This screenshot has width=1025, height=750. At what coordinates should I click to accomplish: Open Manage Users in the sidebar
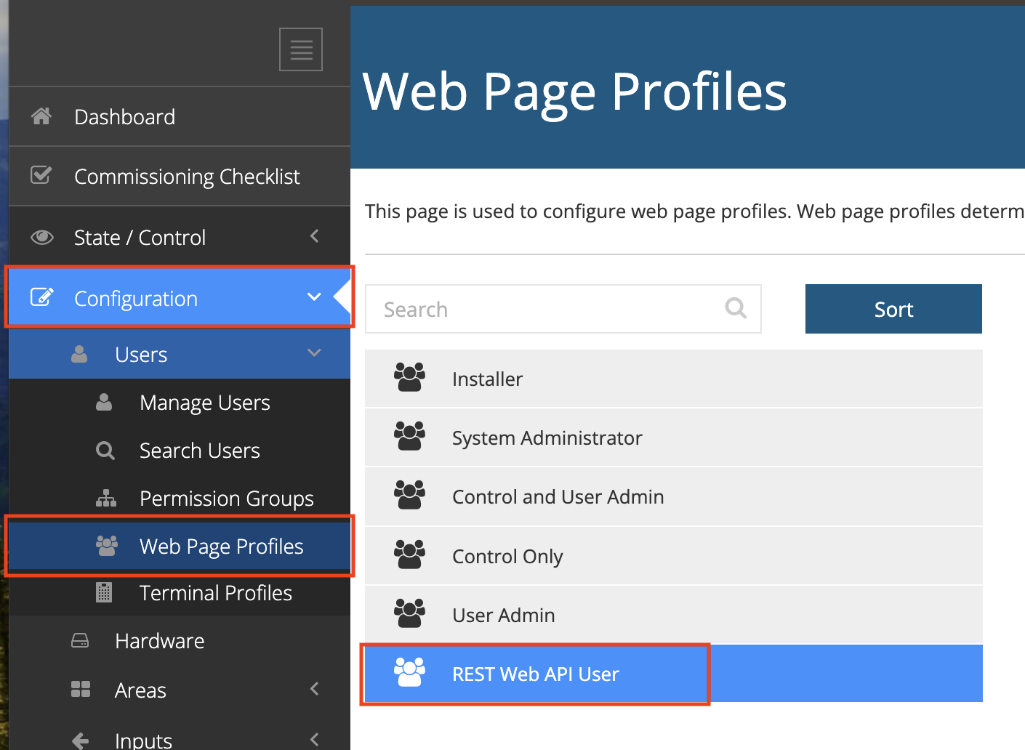pyautogui.click(x=204, y=403)
